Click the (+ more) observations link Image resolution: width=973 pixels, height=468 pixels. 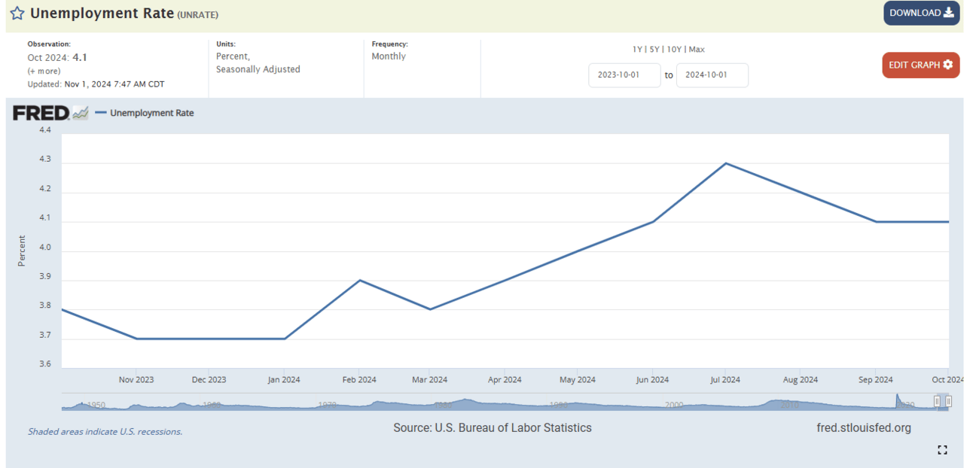(x=44, y=71)
